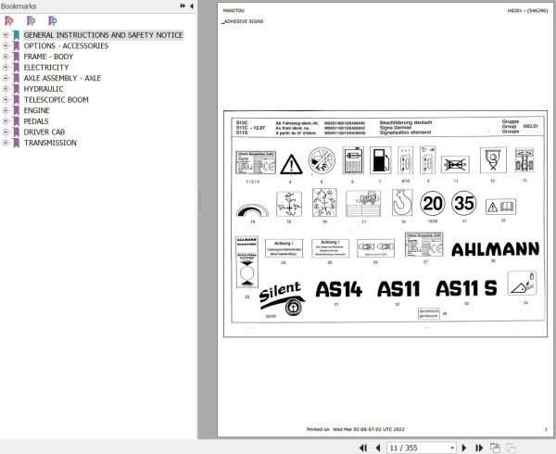556x454 pixels.
Task: Expand the ELECTRICITY node
Action: pos(6,68)
